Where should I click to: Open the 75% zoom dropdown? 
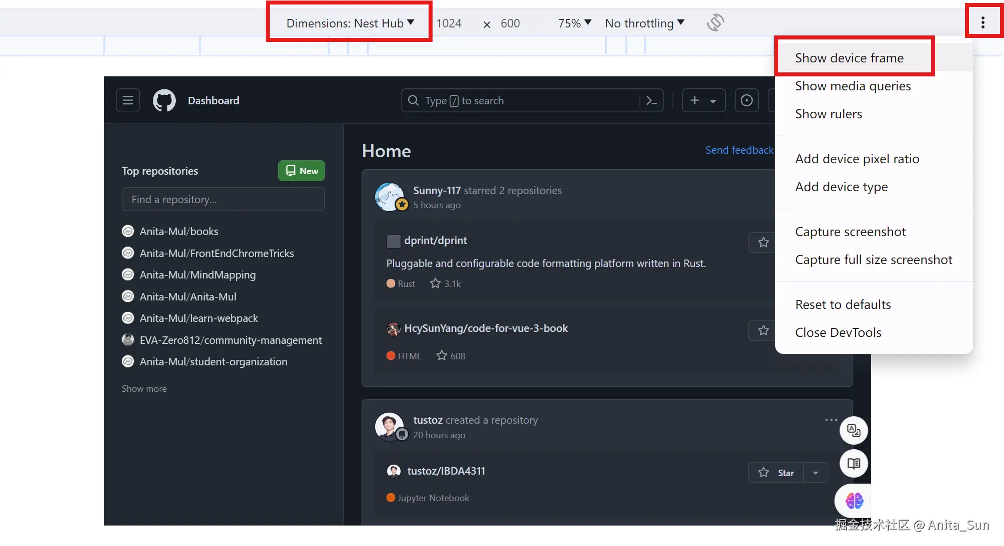click(x=574, y=23)
